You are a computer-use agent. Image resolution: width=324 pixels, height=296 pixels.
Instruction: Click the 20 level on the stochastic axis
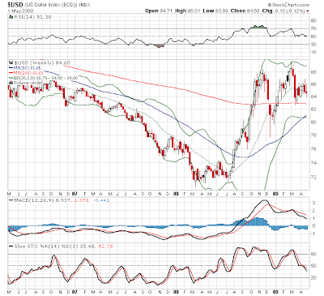(x=313, y=277)
